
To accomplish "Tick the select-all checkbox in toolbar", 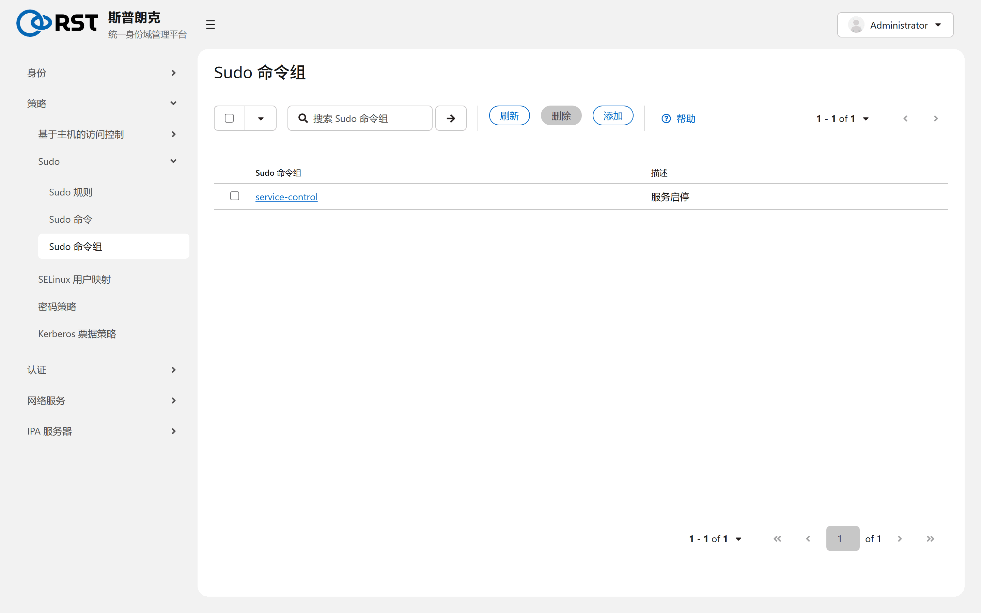I will coord(229,118).
